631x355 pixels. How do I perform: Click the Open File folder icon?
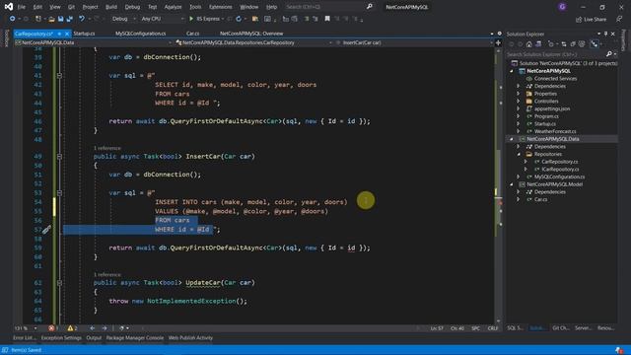(51, 19)
